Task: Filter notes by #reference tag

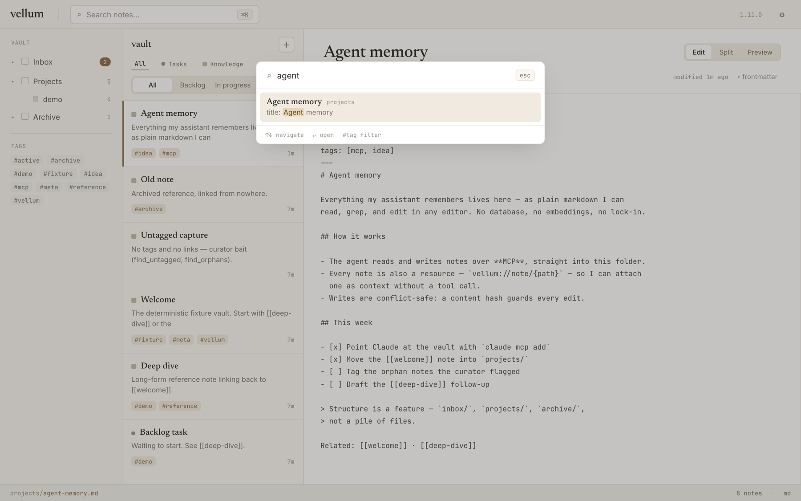Action: 88,187
